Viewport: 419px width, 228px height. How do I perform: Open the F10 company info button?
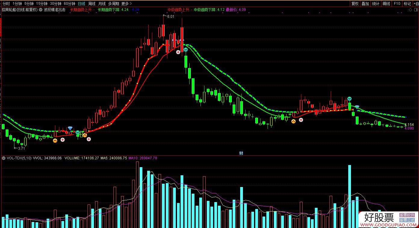[397, 4]
